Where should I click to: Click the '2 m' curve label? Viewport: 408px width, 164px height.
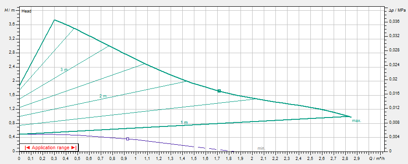pyautogui.click(x=103, y=96)
